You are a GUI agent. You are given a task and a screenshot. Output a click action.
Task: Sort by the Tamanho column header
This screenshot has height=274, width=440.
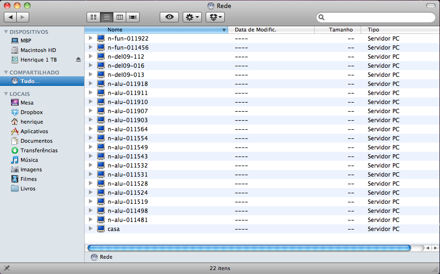[337, 30]
